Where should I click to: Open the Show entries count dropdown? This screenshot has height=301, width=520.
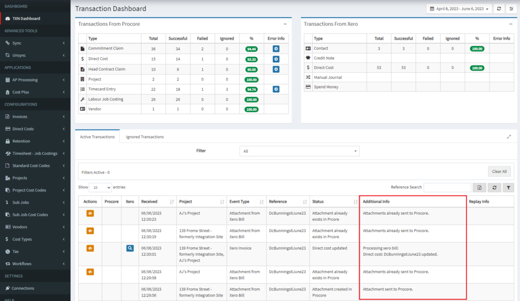click(101, 187)
